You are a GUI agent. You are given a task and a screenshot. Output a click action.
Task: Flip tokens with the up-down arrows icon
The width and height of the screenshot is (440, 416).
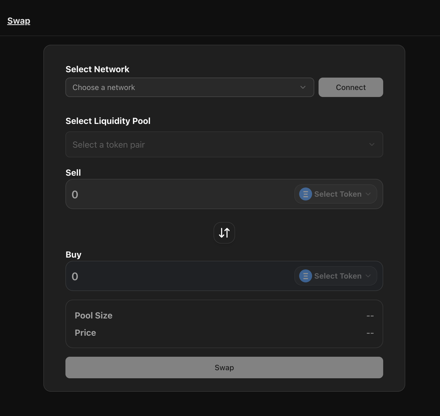click(224, 233)
